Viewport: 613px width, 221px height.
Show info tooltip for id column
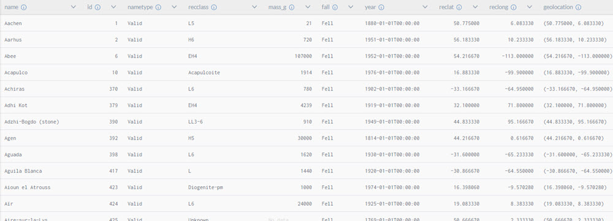[x=97, y=7]
